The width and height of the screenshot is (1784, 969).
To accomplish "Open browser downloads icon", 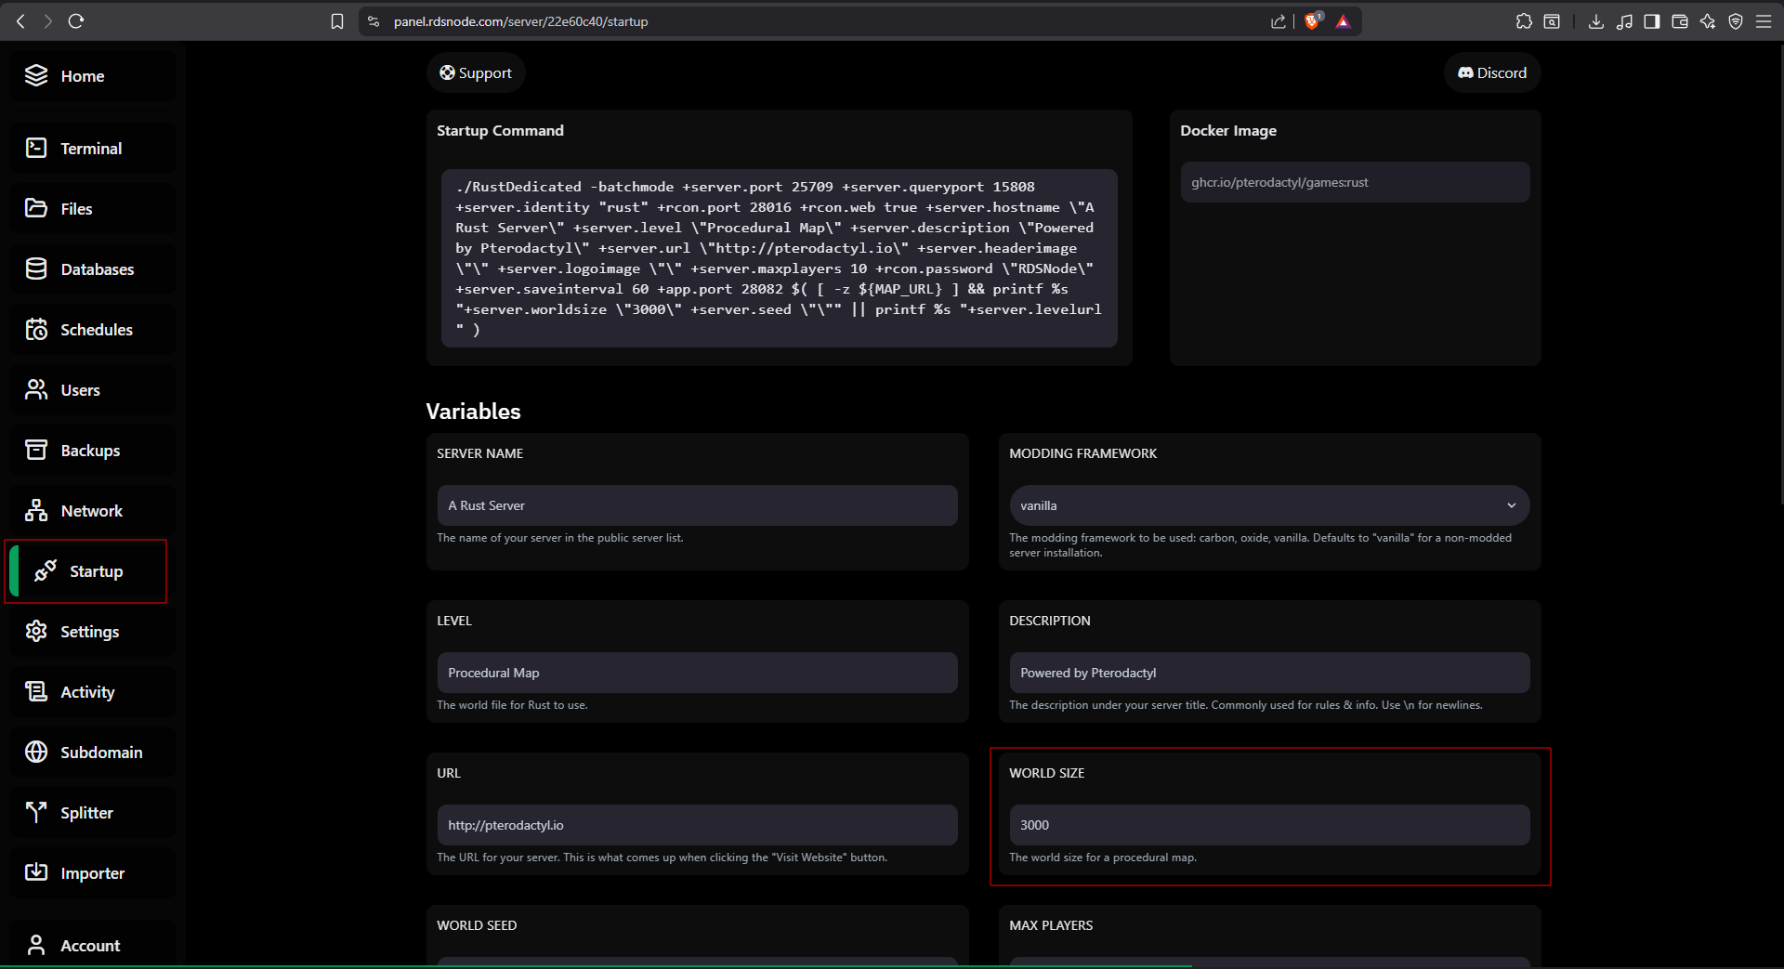I will 1596,21.
